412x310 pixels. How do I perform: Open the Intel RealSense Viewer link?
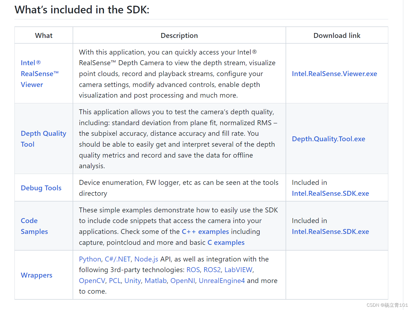coord(40,74)
